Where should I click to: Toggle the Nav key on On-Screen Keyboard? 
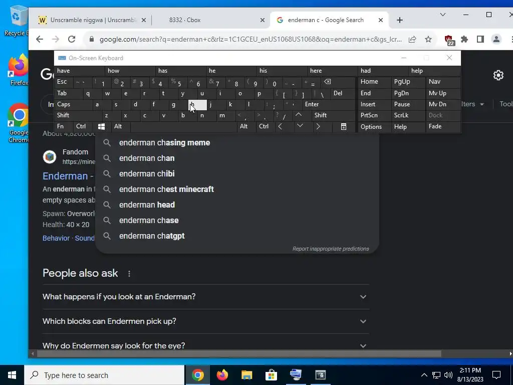[x=443, y=82]
